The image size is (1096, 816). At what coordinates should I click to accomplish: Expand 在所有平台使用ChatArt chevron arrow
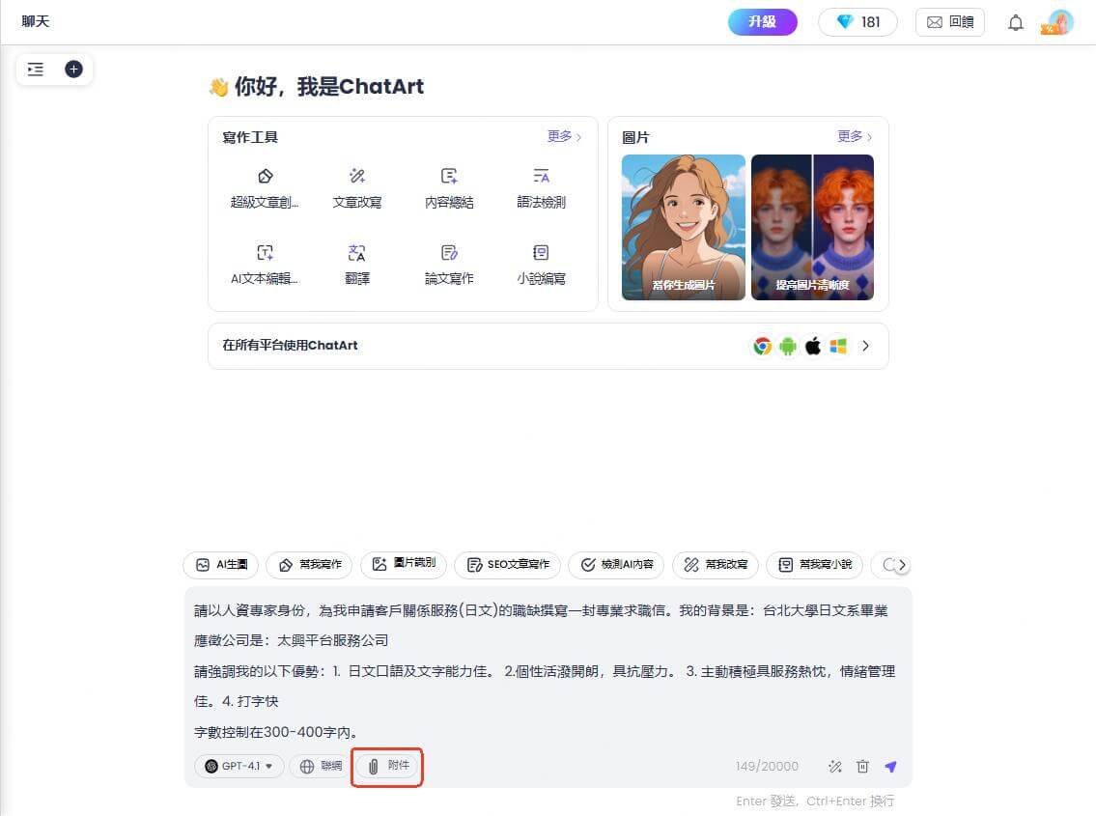tap(866, 346)
